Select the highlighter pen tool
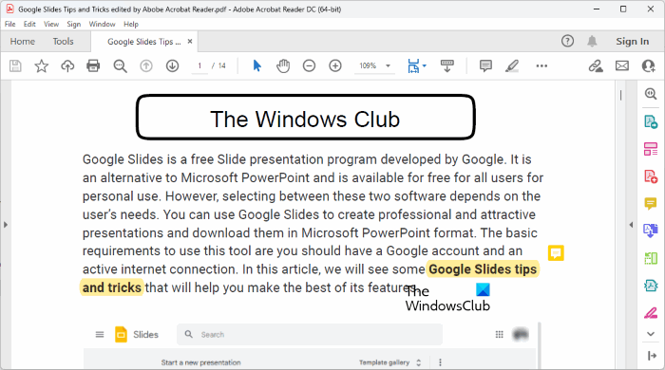The height and width of the screenshot is (370, 665). [512, 65]
